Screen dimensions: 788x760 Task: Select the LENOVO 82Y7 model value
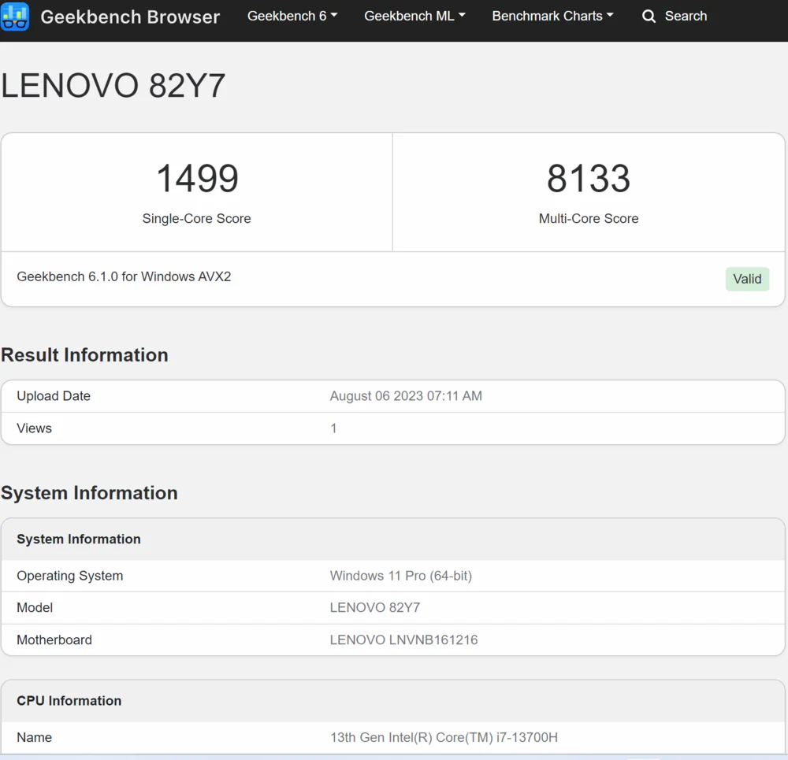pos(375,608)
